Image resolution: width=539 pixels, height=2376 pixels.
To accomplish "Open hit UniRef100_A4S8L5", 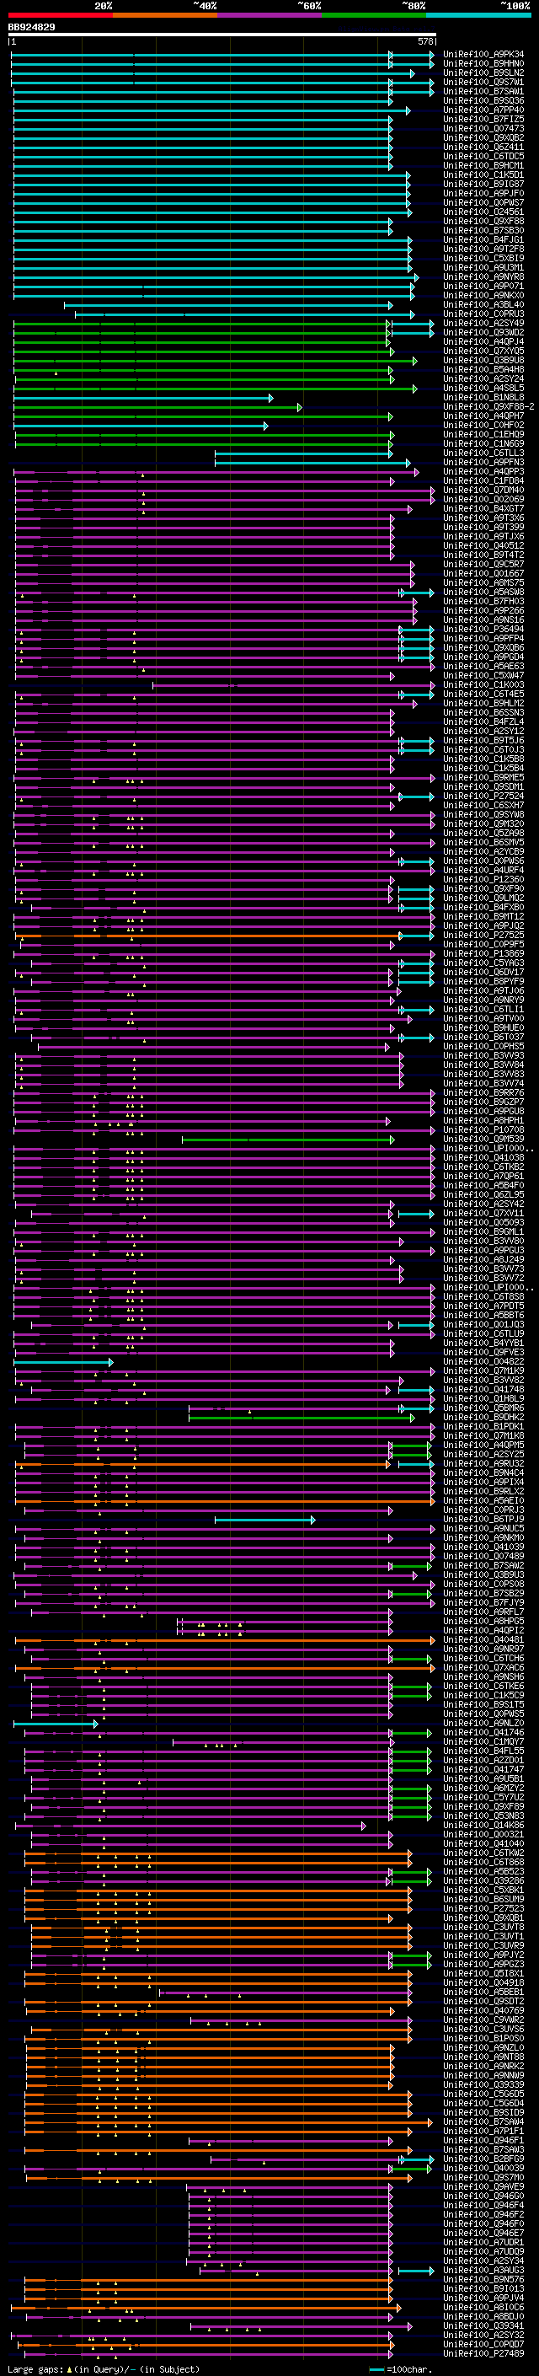I will pyautogui.click(x=483, y=389).
